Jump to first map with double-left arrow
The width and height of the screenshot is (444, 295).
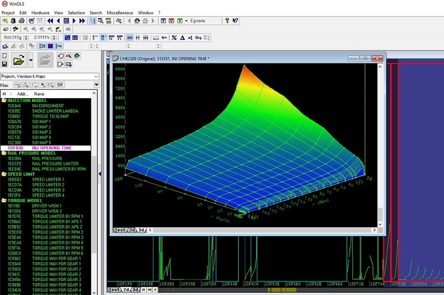coord(50,21)
